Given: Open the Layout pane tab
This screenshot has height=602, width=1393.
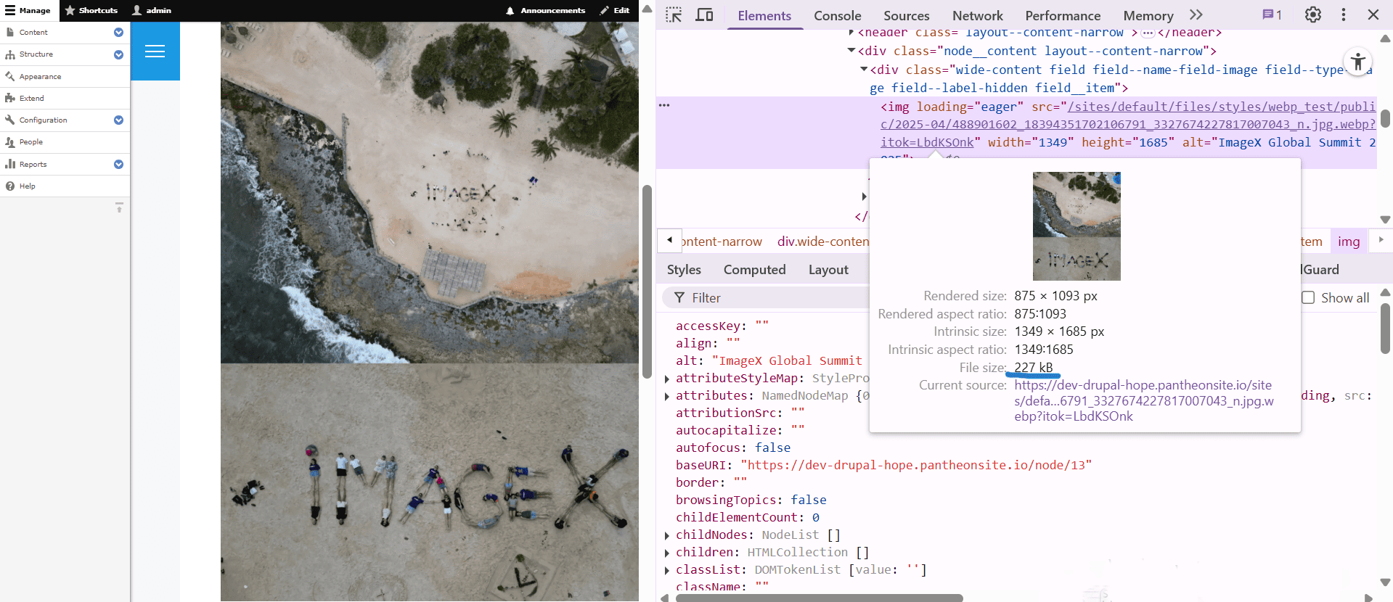Looking at the screenshot, I should point(828,270).
